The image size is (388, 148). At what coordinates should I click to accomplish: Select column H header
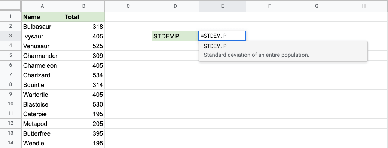click(x=364, y=6)
